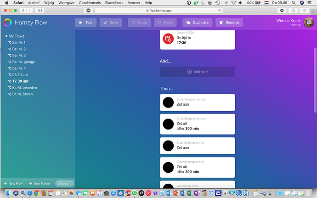Edit the 17:30 time value
Viewport: 317px width, 198px height.
[x=181, y=43]
